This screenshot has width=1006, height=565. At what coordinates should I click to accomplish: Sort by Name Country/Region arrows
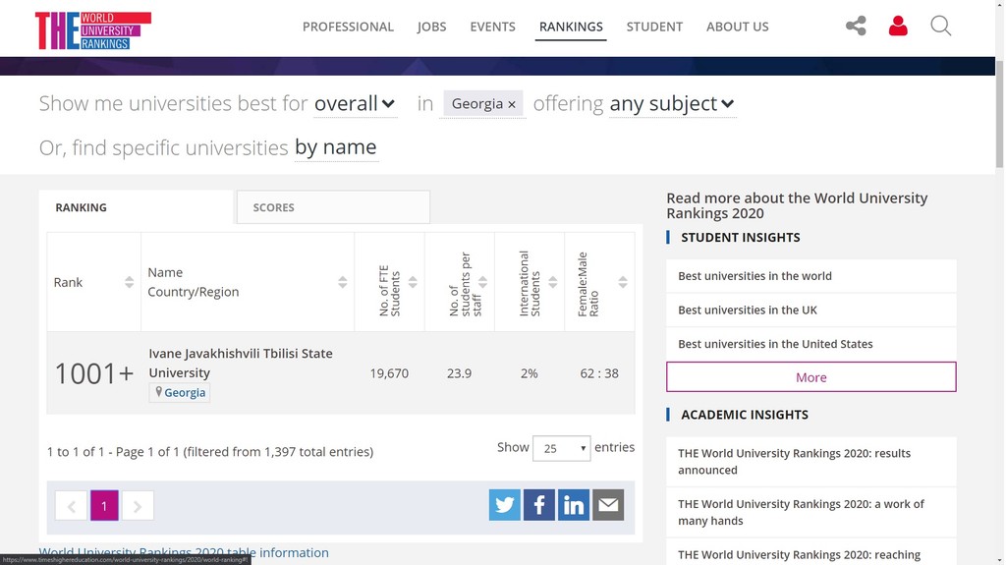point(343,282)
